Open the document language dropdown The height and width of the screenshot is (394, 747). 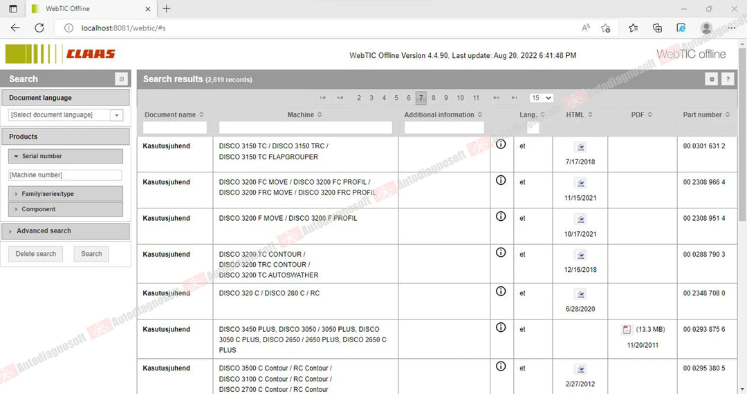[x=117, y=115]
